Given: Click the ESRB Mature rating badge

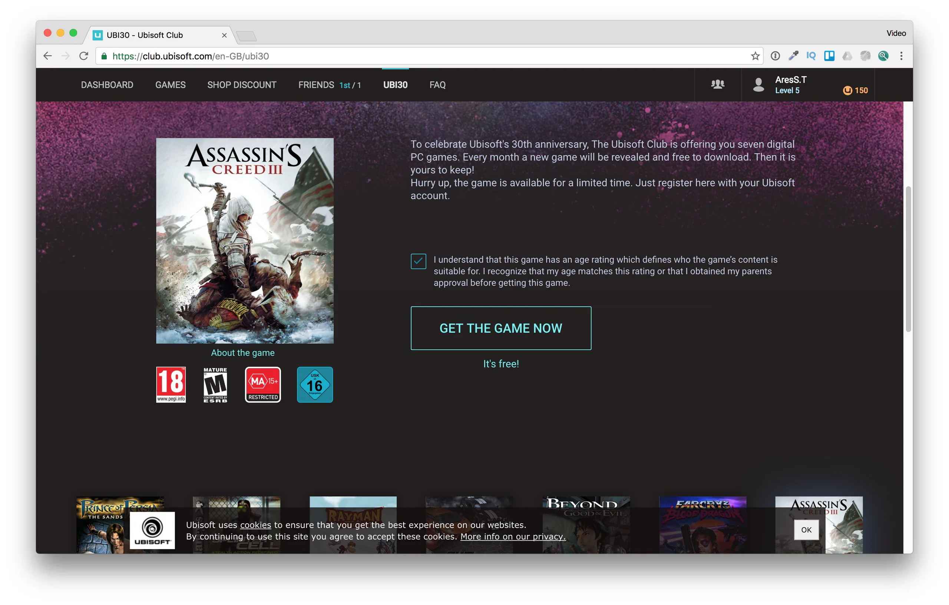Looking at the screenshot, I should tap(215, 385).
